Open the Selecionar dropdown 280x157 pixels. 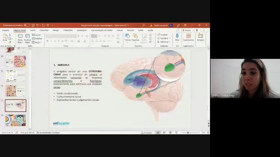[164, 42]
